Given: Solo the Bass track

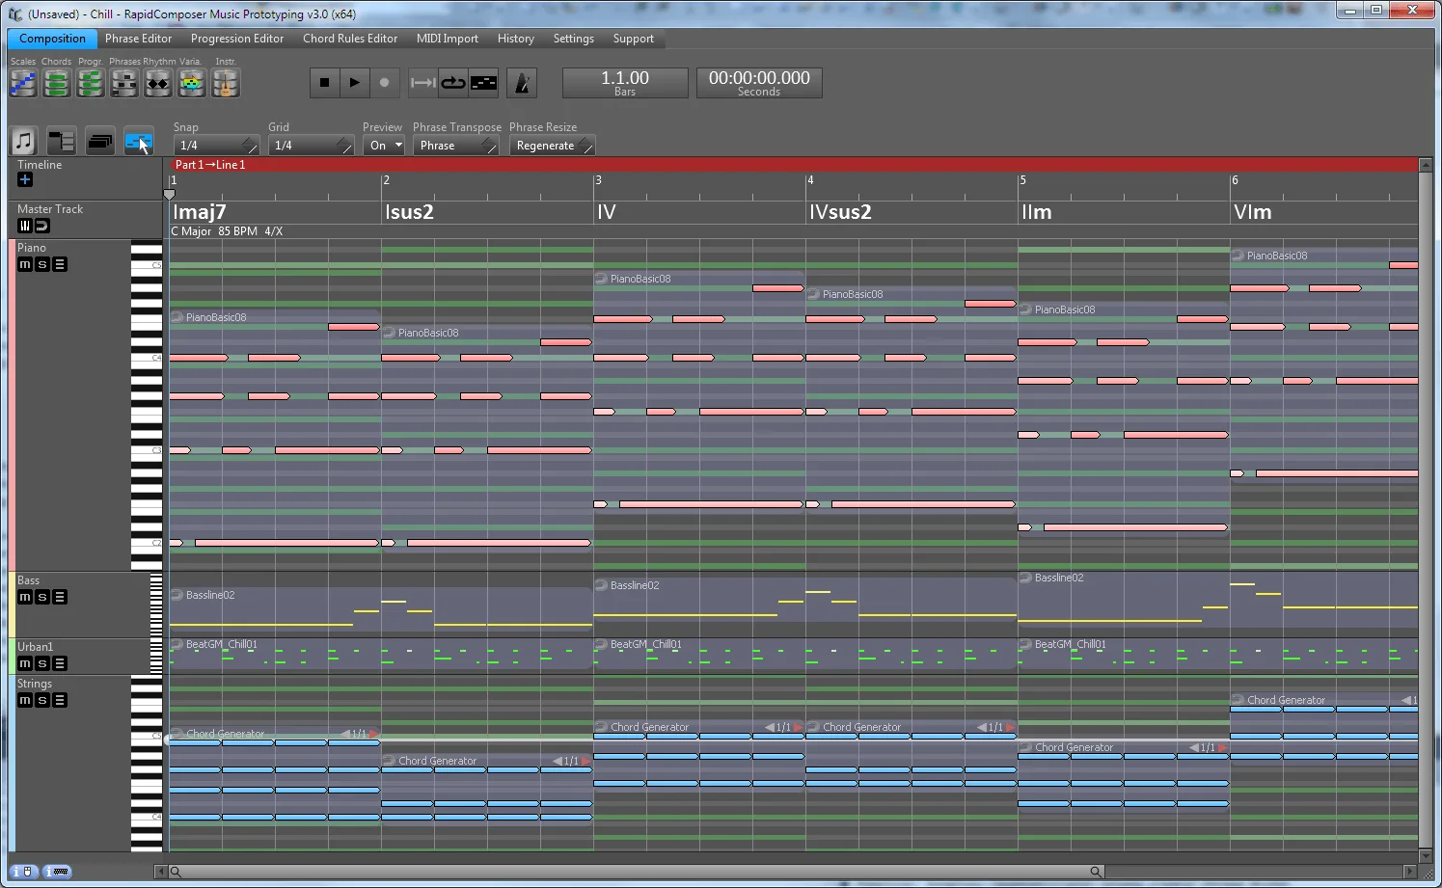Looking at the screenshot, I should tap(42, 597).
